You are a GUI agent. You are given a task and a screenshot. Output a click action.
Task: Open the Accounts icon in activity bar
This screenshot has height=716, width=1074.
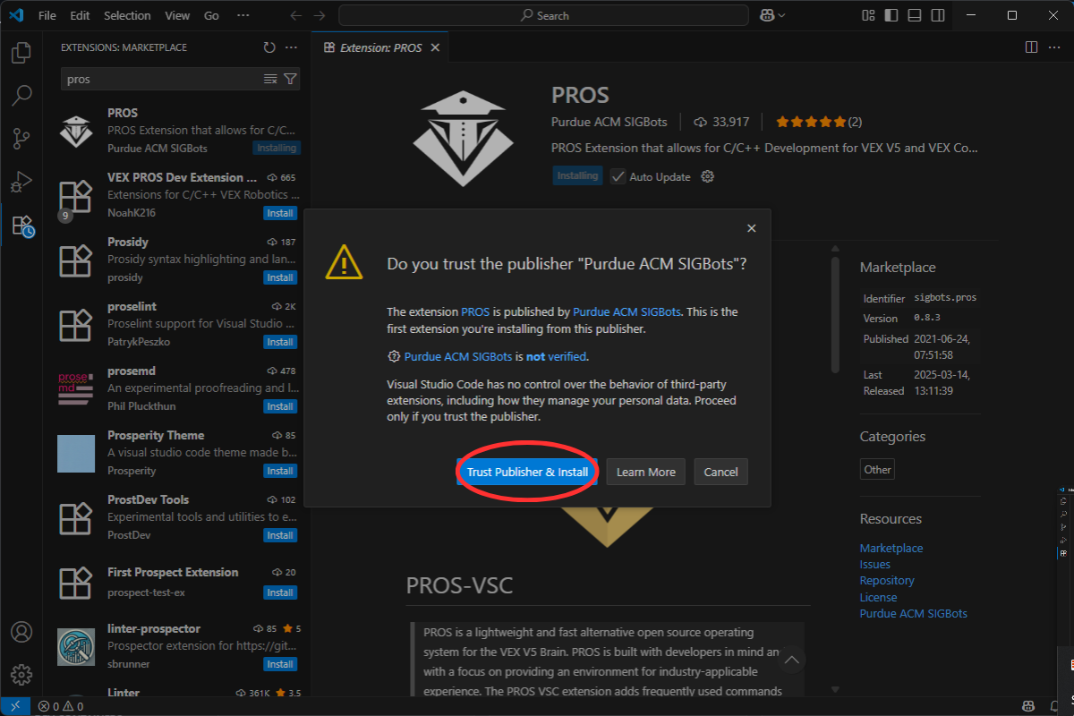point(21,632)
